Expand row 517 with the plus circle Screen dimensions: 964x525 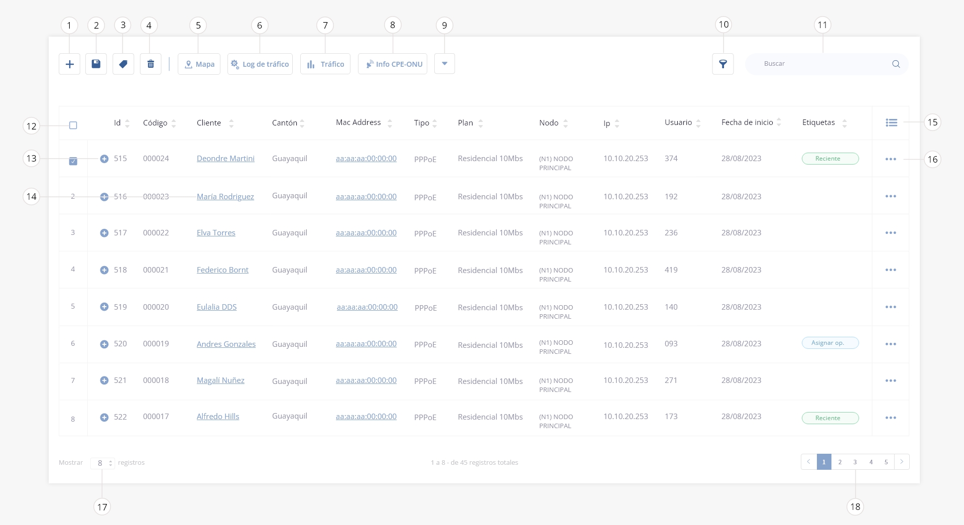point(104,233)
